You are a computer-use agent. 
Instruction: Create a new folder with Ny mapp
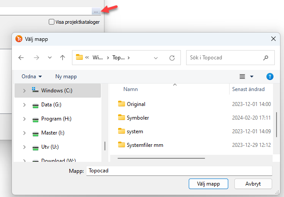(x=66, y=77)
